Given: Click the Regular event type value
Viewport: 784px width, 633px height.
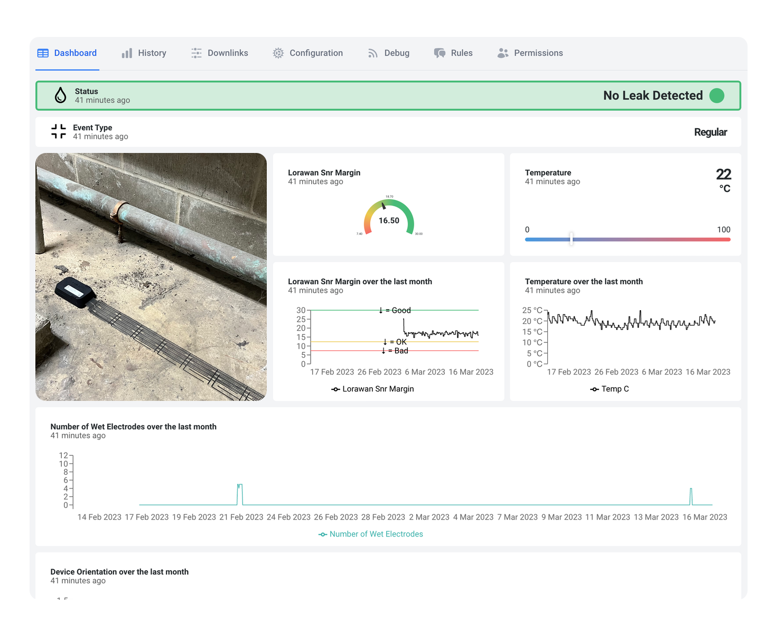Looking at the screenshot, I should click(x=711, y=132).
